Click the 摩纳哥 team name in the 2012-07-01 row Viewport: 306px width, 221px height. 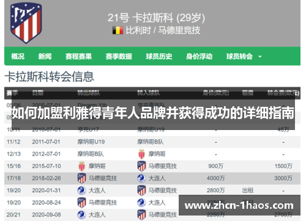tap(157, 154)
